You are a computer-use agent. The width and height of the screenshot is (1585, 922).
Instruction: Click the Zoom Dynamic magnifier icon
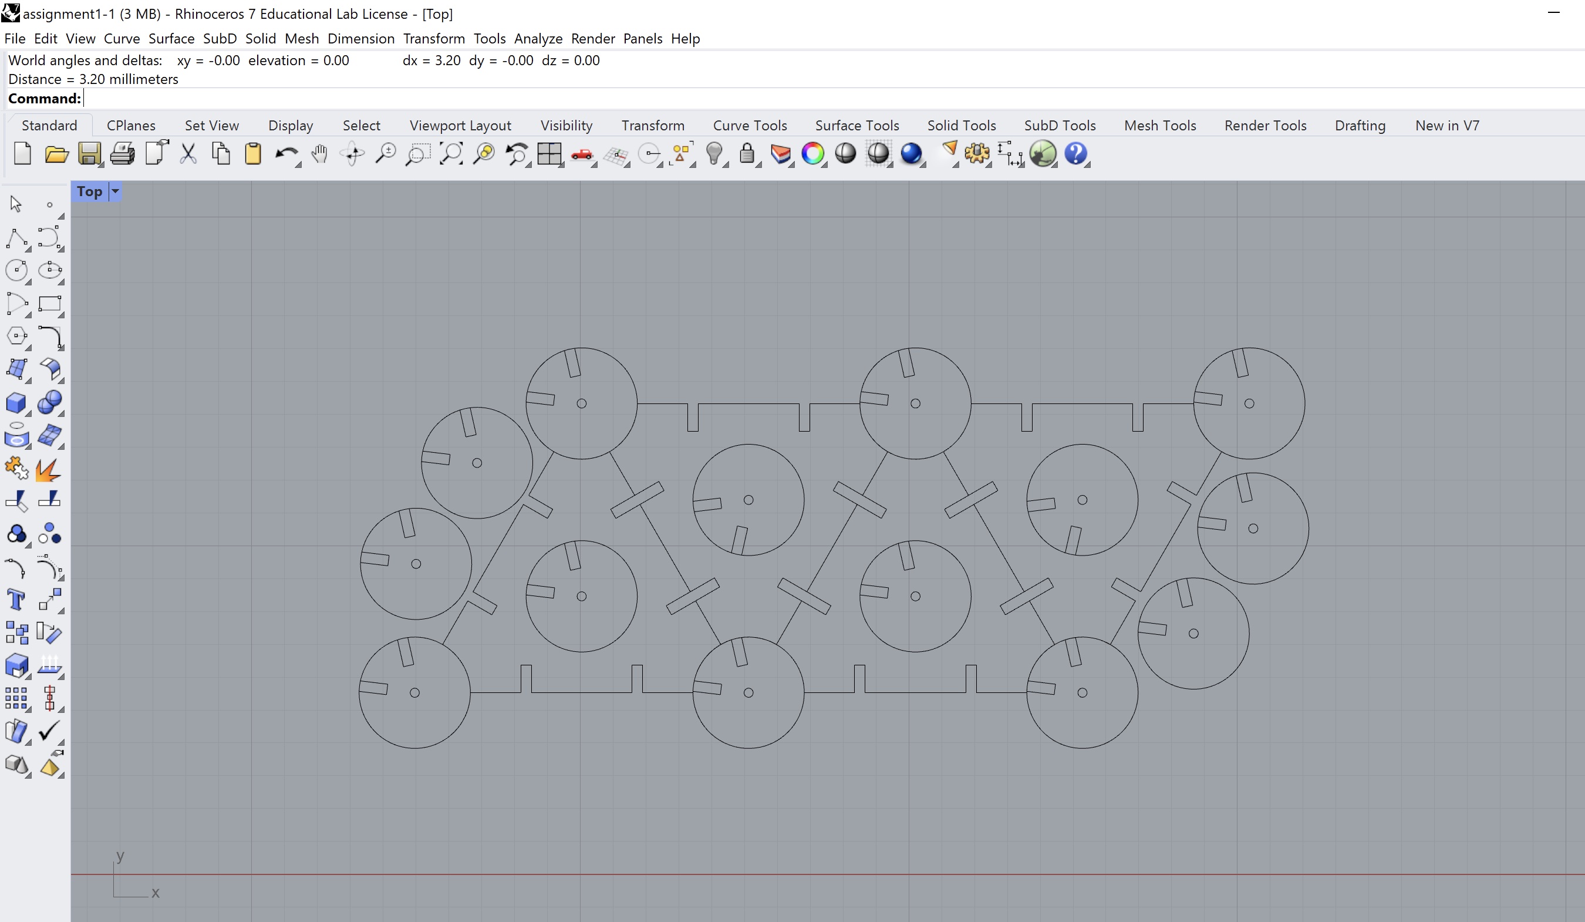click(386, 153)
